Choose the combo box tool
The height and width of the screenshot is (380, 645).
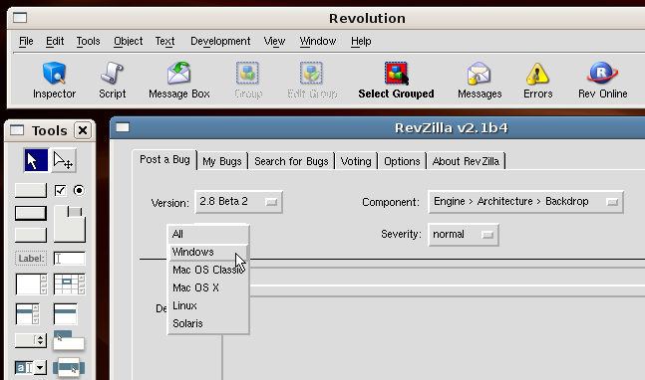31,368
